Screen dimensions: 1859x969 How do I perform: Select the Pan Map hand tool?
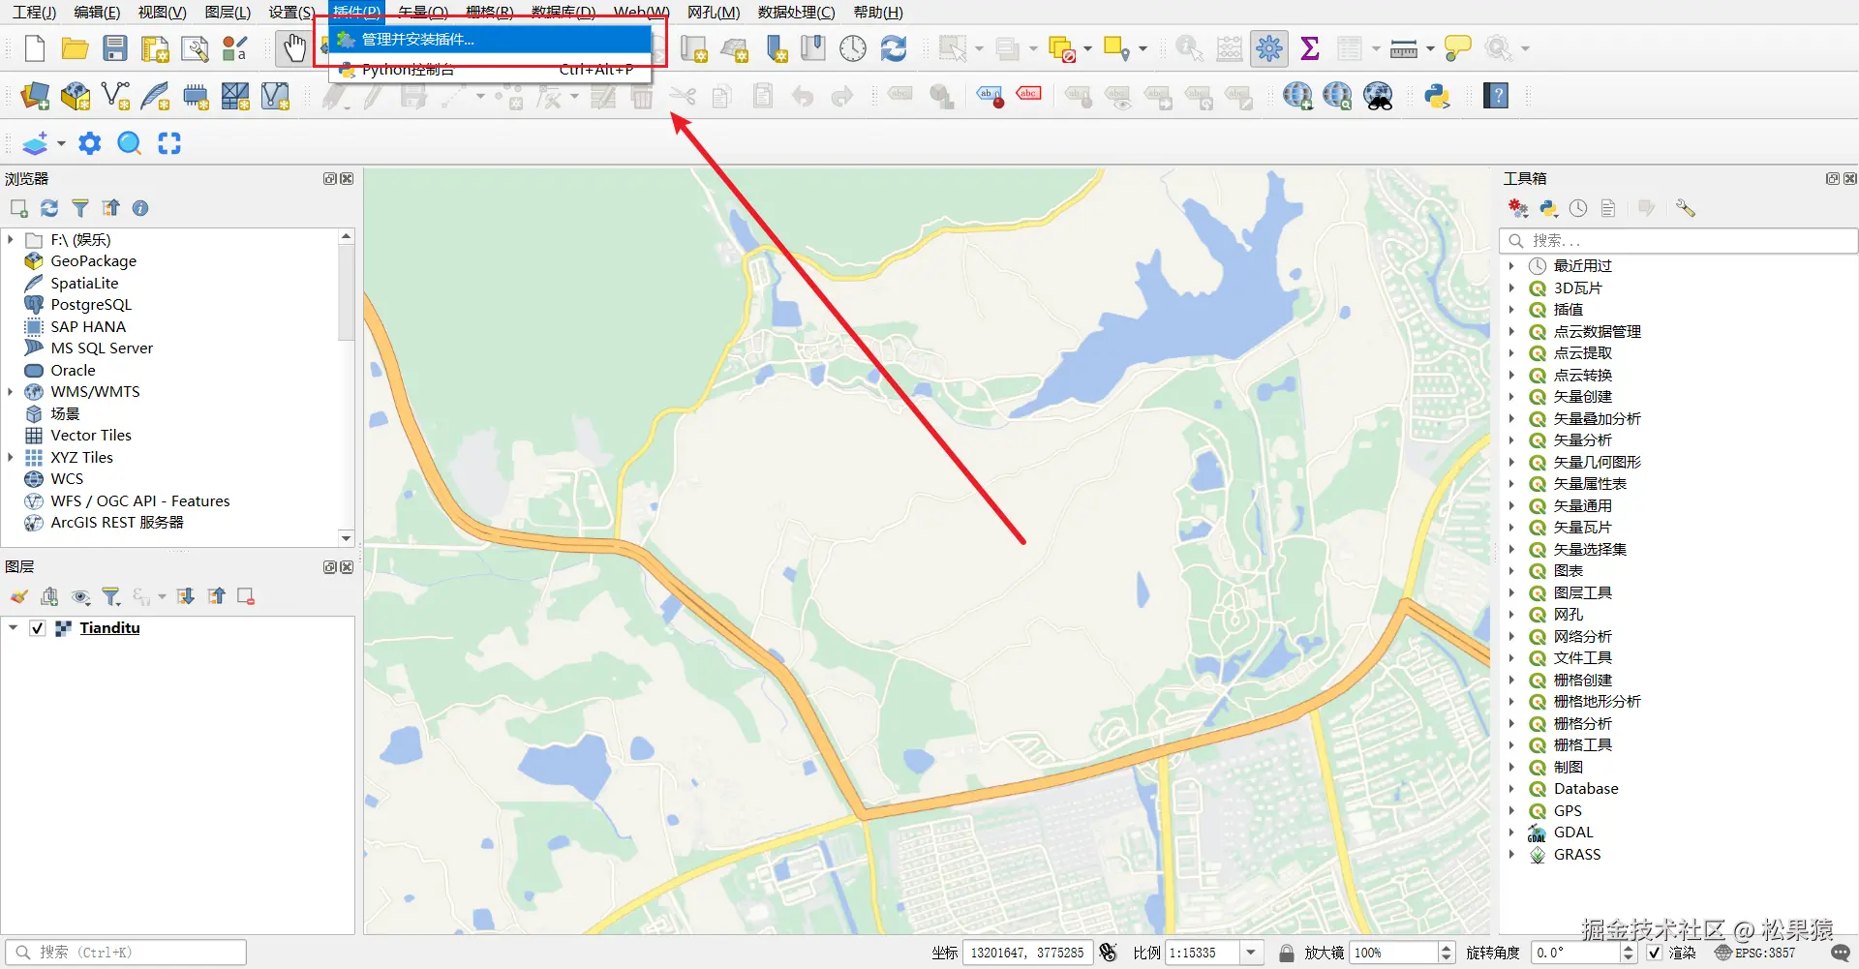click(x=293, y=48)
